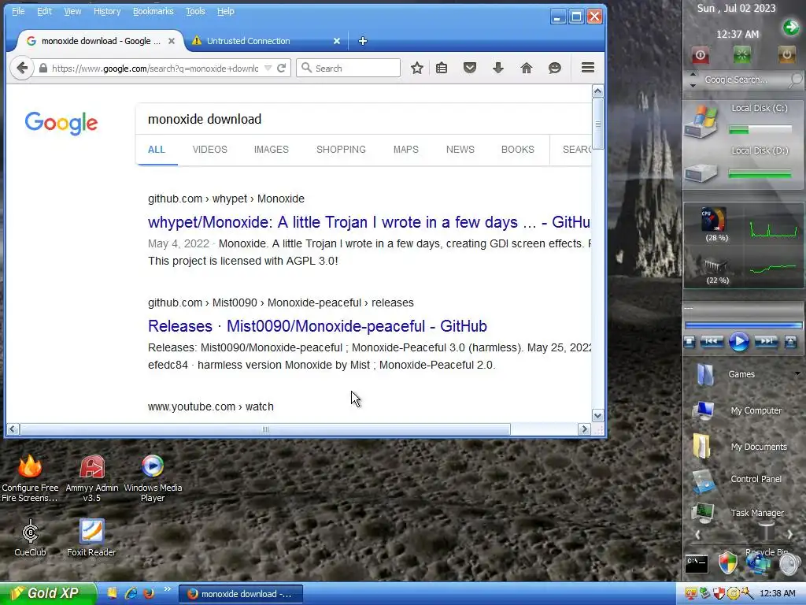Switch to the Untrusted Connection tab

tap(265, 41)
